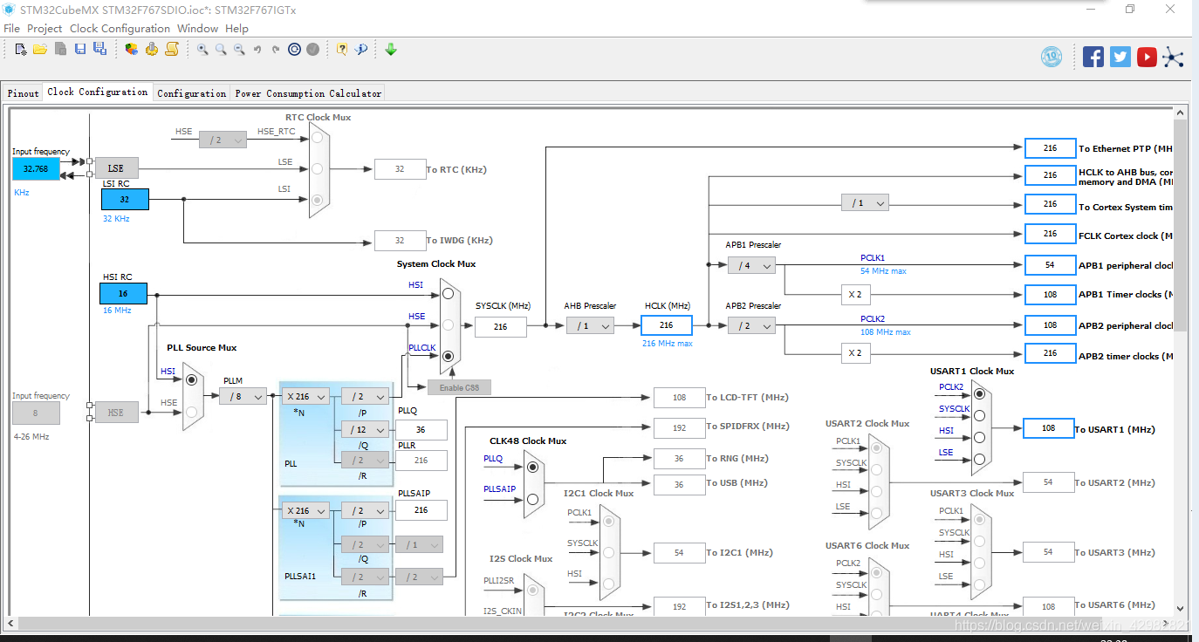The width and height of the screenshot is (1199, 642).
Task: Open the Project menu
Action: pyautogui.click(x=45, y=28)
